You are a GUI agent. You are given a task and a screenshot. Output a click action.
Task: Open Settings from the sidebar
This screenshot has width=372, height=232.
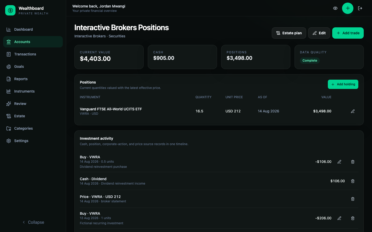[x=33, y=141]
